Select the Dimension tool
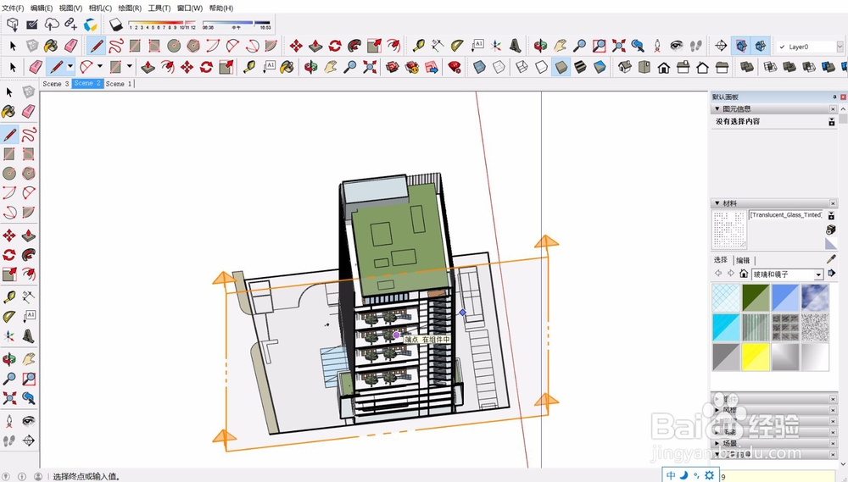Viewport: 848px width, 482px height. coord(438,46)
